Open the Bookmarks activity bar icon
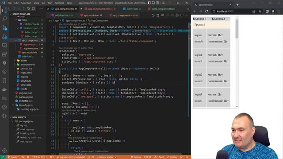The width and height of the screenshot is (283, 159). click(x=4, y=80)
